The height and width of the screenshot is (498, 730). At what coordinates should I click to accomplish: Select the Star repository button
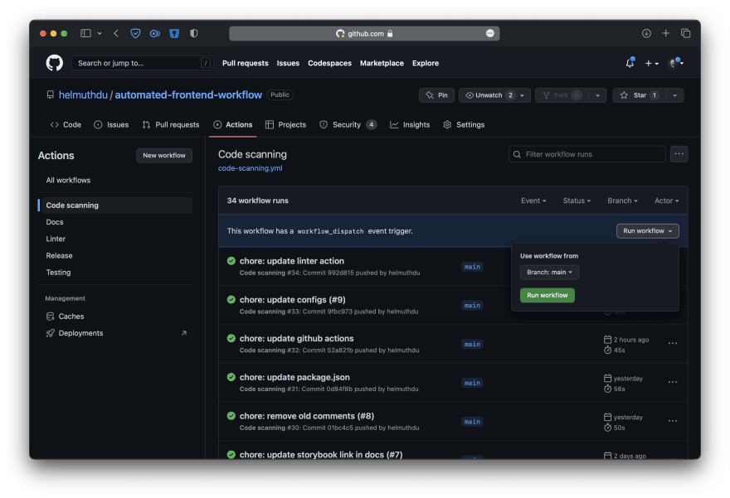point(640,95)
